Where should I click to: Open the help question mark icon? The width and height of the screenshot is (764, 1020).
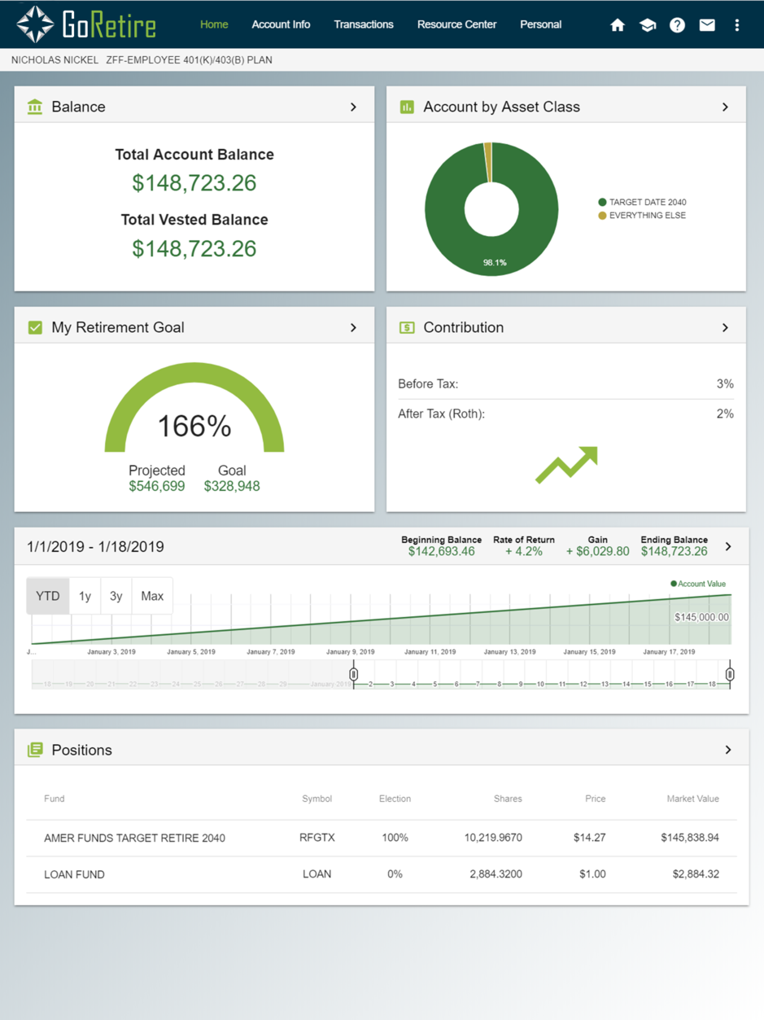tap(677, 25)
